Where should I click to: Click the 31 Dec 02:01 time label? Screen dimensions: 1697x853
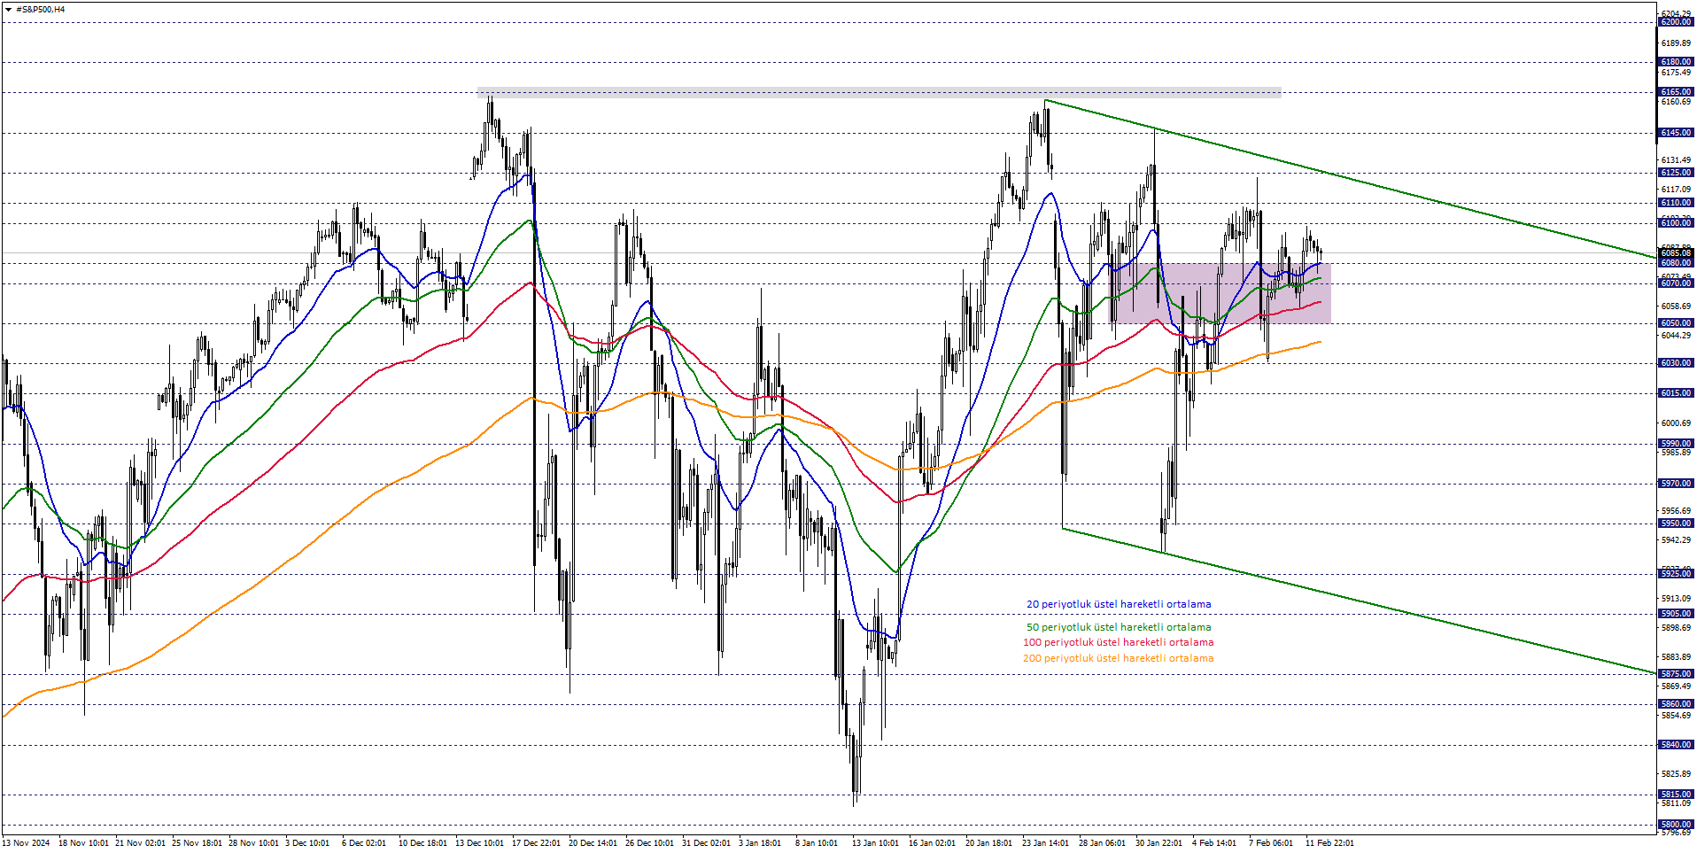pyautogui.click(x=707, y=842)
